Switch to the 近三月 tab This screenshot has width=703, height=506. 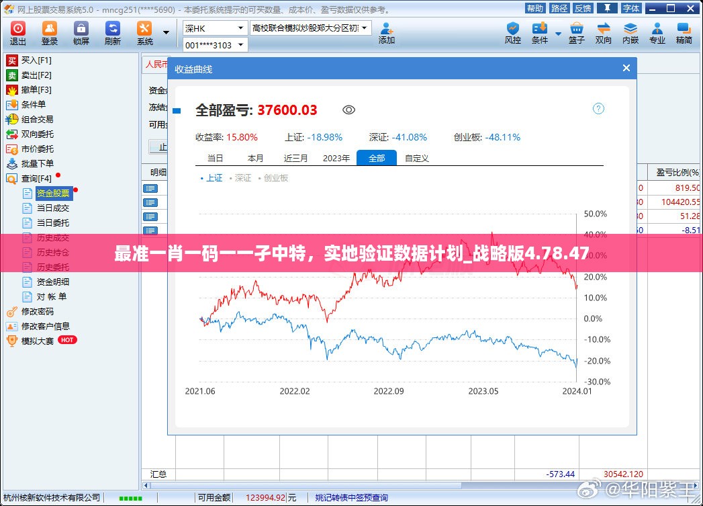click(x=295, y=159)
